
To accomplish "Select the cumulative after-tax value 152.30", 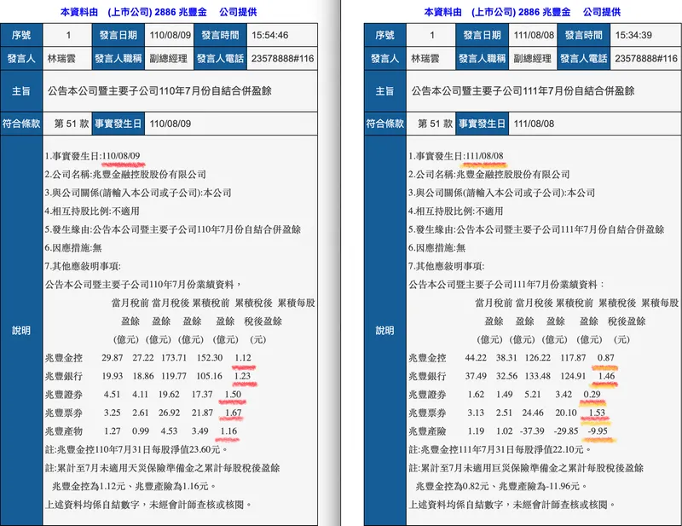I will tap(210, 357).
